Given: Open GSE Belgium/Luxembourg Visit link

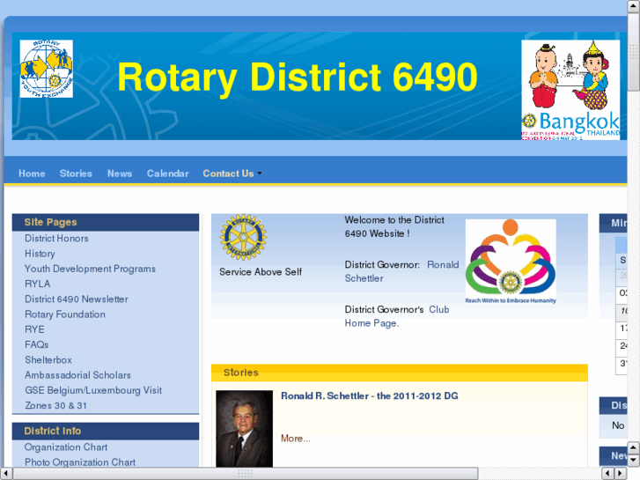Looking at the screenshot, I should point(93,390).
